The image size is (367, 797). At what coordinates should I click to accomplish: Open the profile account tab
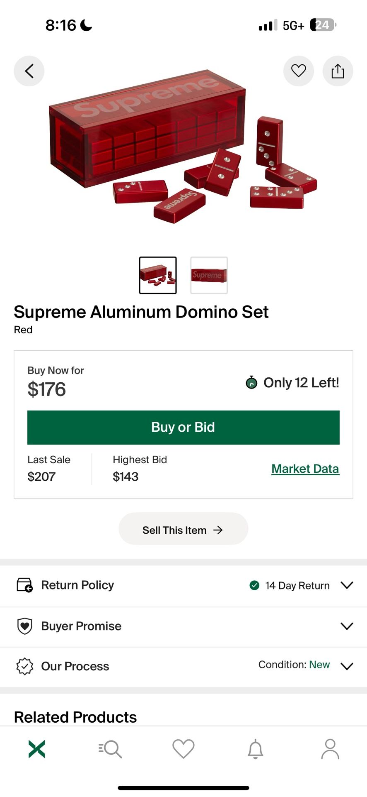coord(330,749)
